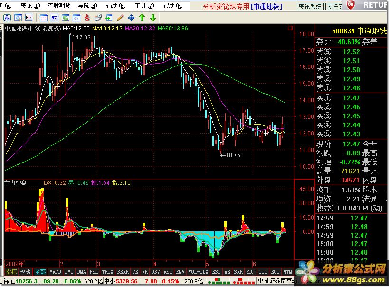Image resolution: width=390 pixels, height=287 pixels.
Task: Click the green refresh window icon
Action: 66,18
